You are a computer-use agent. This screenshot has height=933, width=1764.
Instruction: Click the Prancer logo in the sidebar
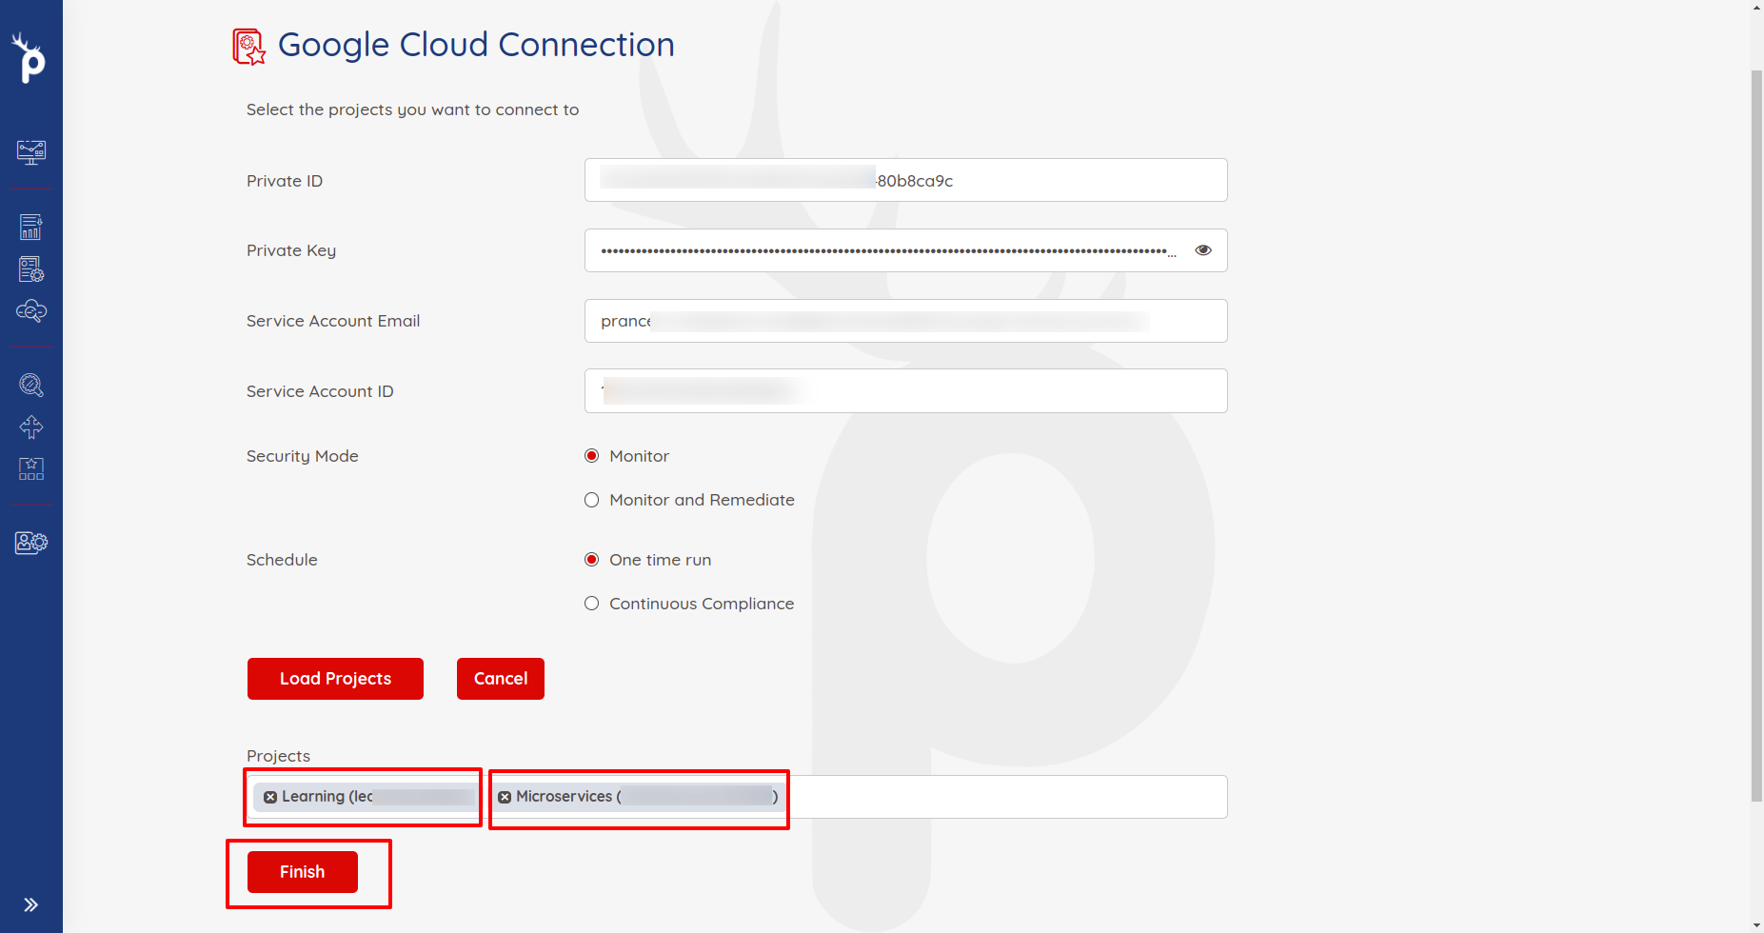(x=30, y=58)
